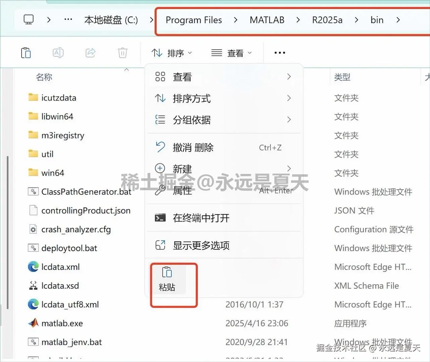
Task: Open the See more (...) toolbar icon
Action: 279,53
